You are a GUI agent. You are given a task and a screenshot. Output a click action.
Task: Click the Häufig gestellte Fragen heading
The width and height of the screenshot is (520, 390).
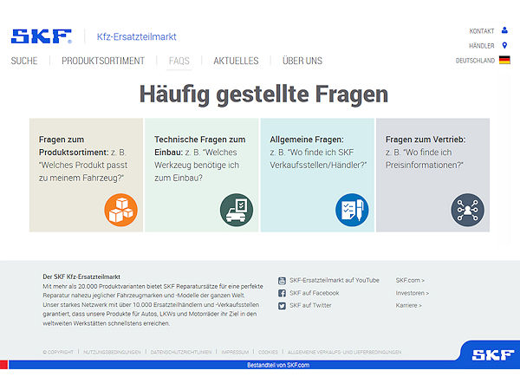[x=263, y=94]
